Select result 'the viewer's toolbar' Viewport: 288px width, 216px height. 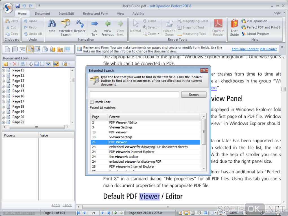[145, 157]
